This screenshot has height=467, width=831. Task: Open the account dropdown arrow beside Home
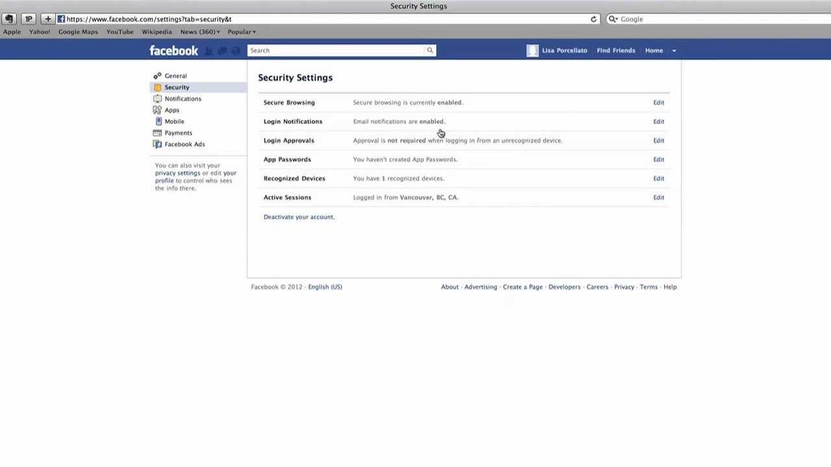[674, 51]
